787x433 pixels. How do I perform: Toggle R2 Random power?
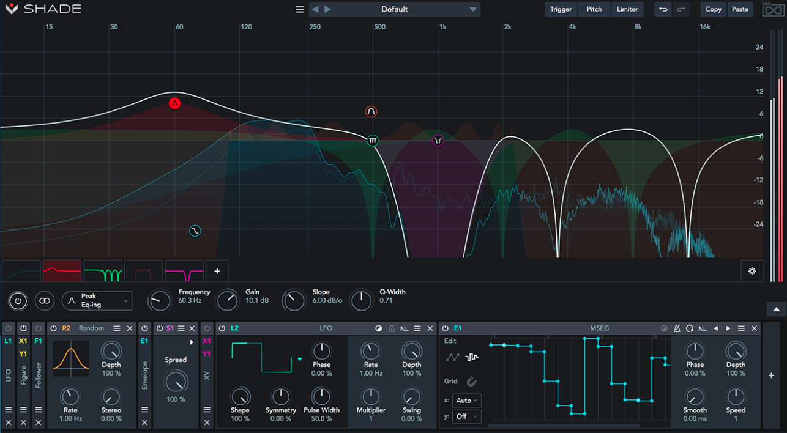click(x=53, y=328)
